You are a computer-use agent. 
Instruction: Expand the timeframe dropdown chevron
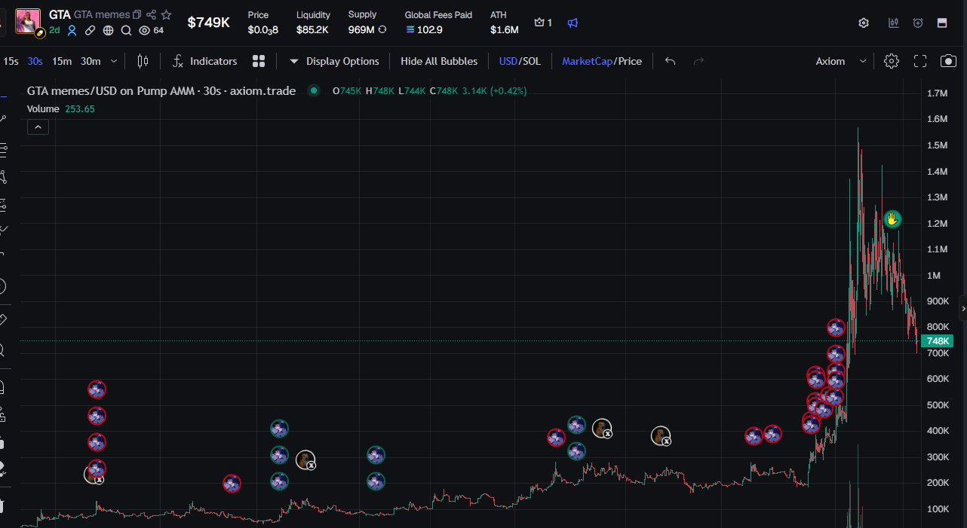pos(114,61)
